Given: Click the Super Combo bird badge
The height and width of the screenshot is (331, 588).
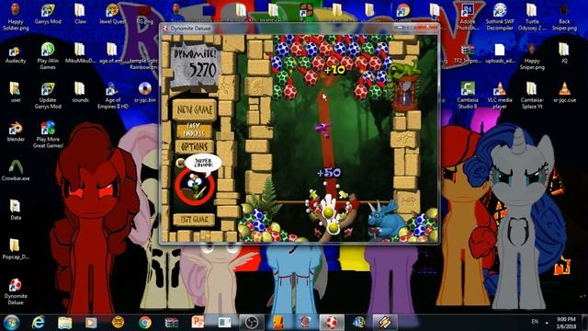Looking at the screenshot, I should [195, 187].
